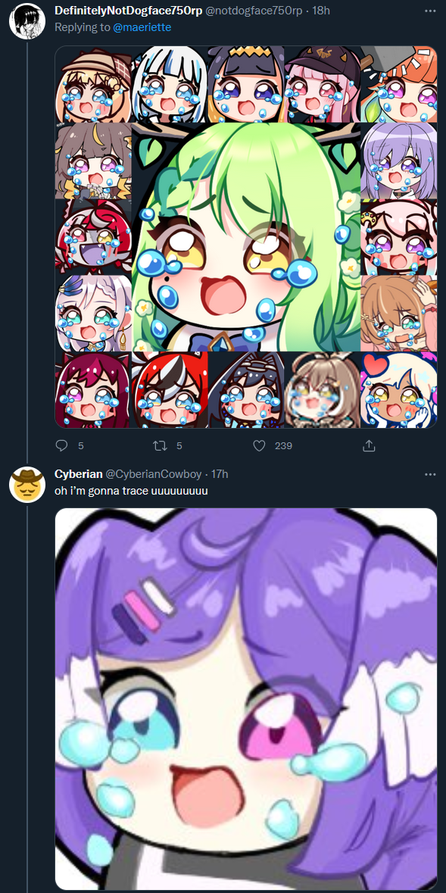
Task: Click the reply icon under the first tweet
Action: tap(61, 445)
